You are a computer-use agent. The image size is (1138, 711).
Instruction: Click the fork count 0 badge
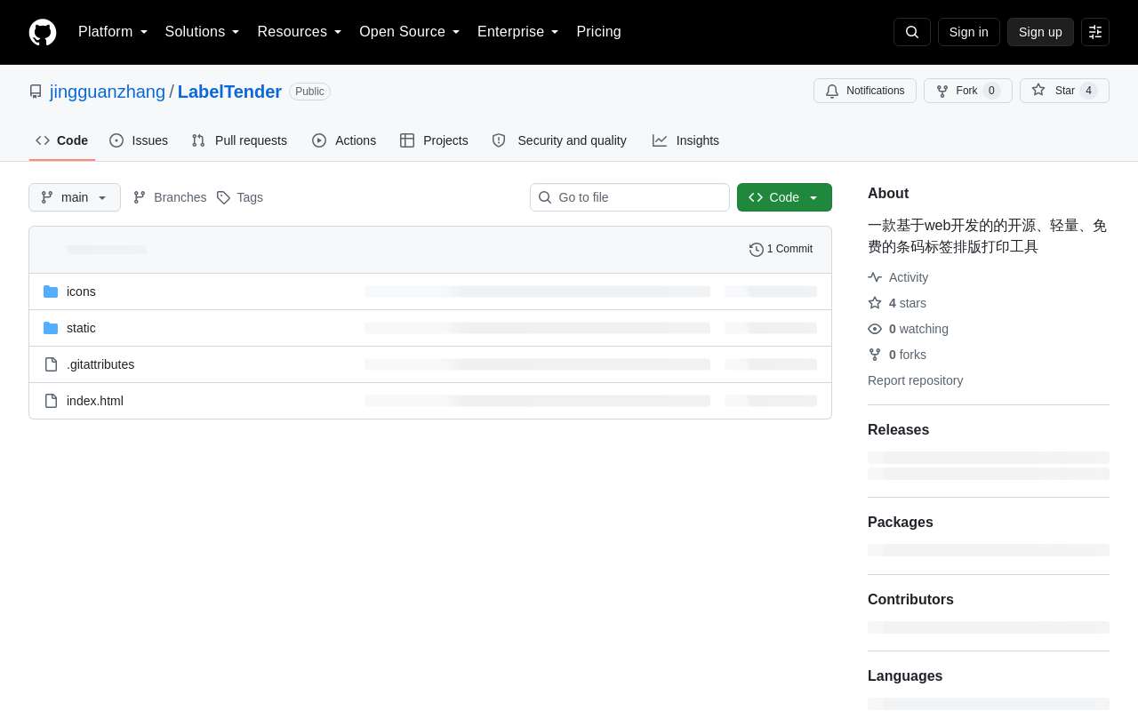(991, 91)
